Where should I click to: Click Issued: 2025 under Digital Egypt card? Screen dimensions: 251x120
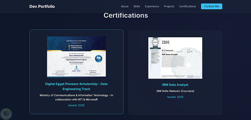tap(76, 105)
